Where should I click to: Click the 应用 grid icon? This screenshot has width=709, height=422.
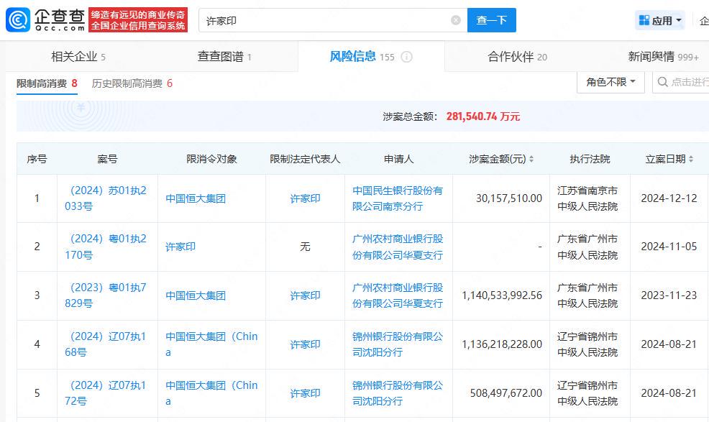(644, 20)
